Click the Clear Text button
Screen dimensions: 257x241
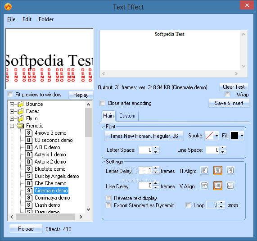pos(234,87)
